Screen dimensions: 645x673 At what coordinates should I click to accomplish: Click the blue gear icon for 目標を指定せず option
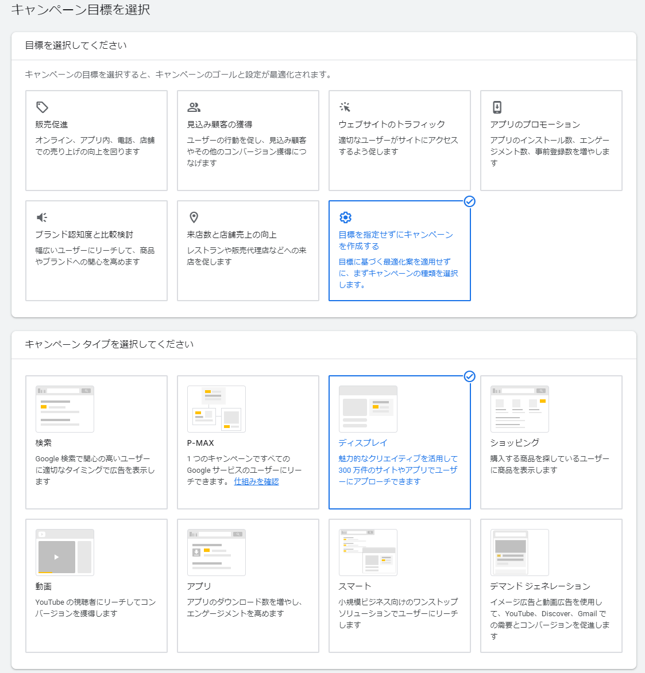tap(345, 217)
